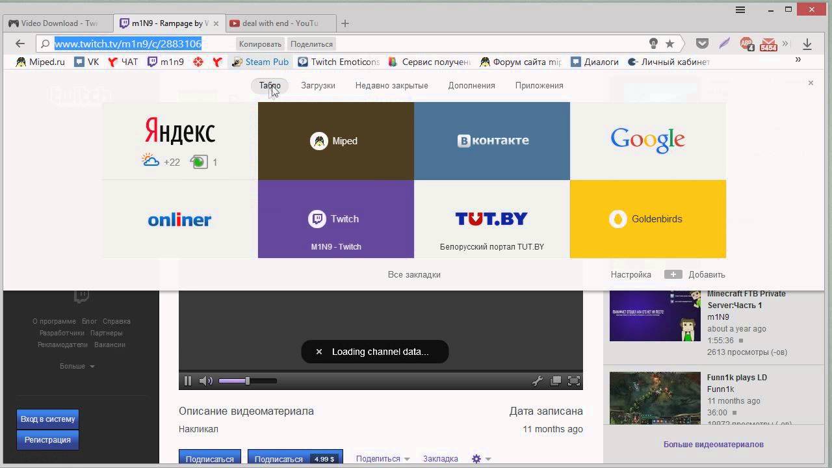Open the Диалоги bookmark
The width and height of the screenshot is (832, 468).
[x=595, y=62]
